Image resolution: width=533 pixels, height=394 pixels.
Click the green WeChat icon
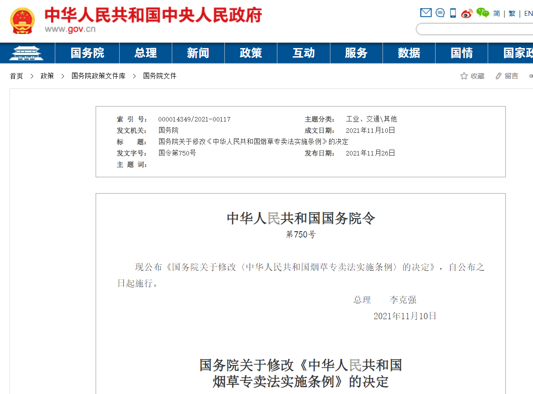click(482, 13)
